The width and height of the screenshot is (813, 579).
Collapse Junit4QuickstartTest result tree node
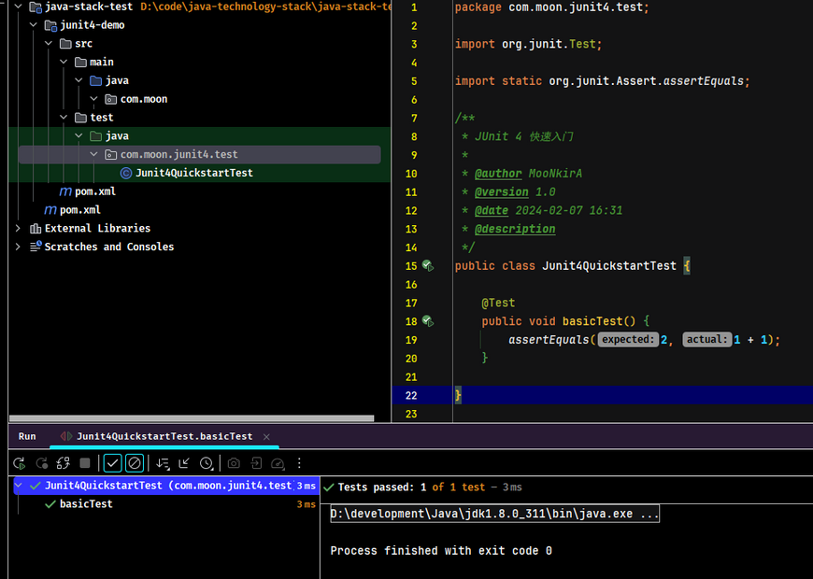coord(19,486)
